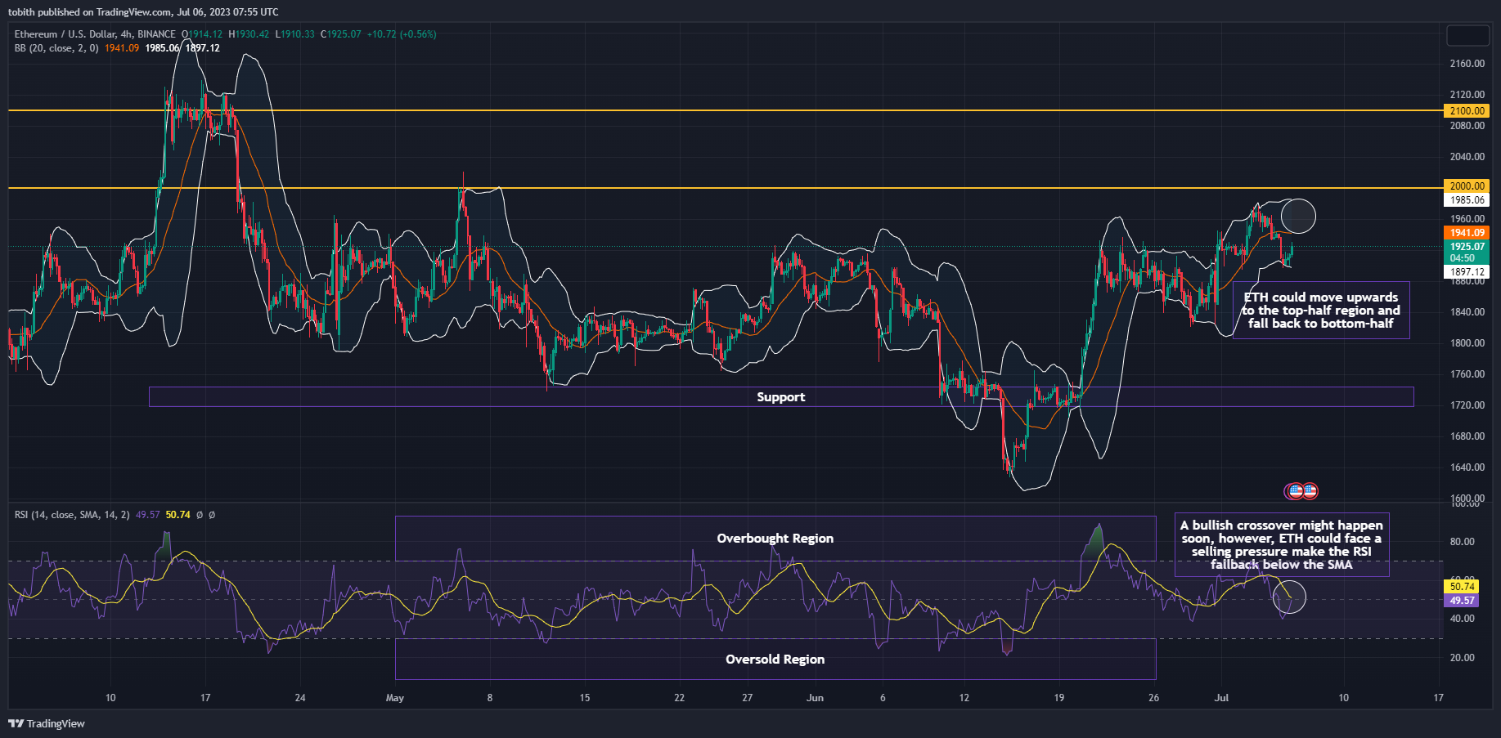This screenshot has width=1501, height=738.
Task: Click the 1680.00 price axis tick
Action: click(1467, 436)
